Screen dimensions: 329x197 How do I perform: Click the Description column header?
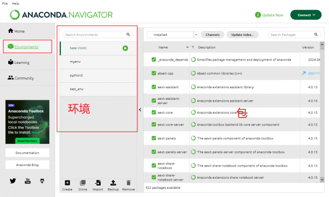[207, 47]
